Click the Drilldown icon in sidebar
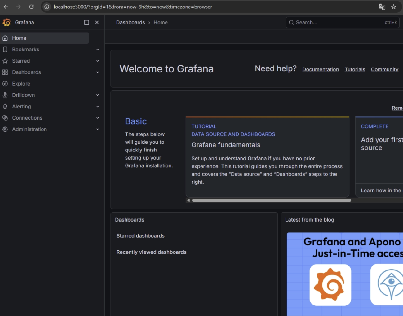The image size is (403, 316). click(x=5, y=95)
